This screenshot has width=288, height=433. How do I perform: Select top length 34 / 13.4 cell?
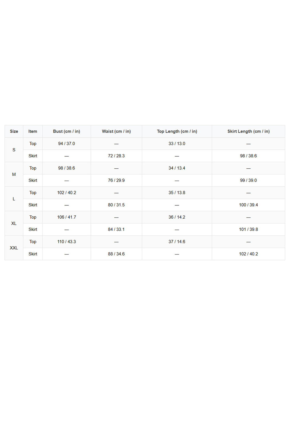[177, 168]
